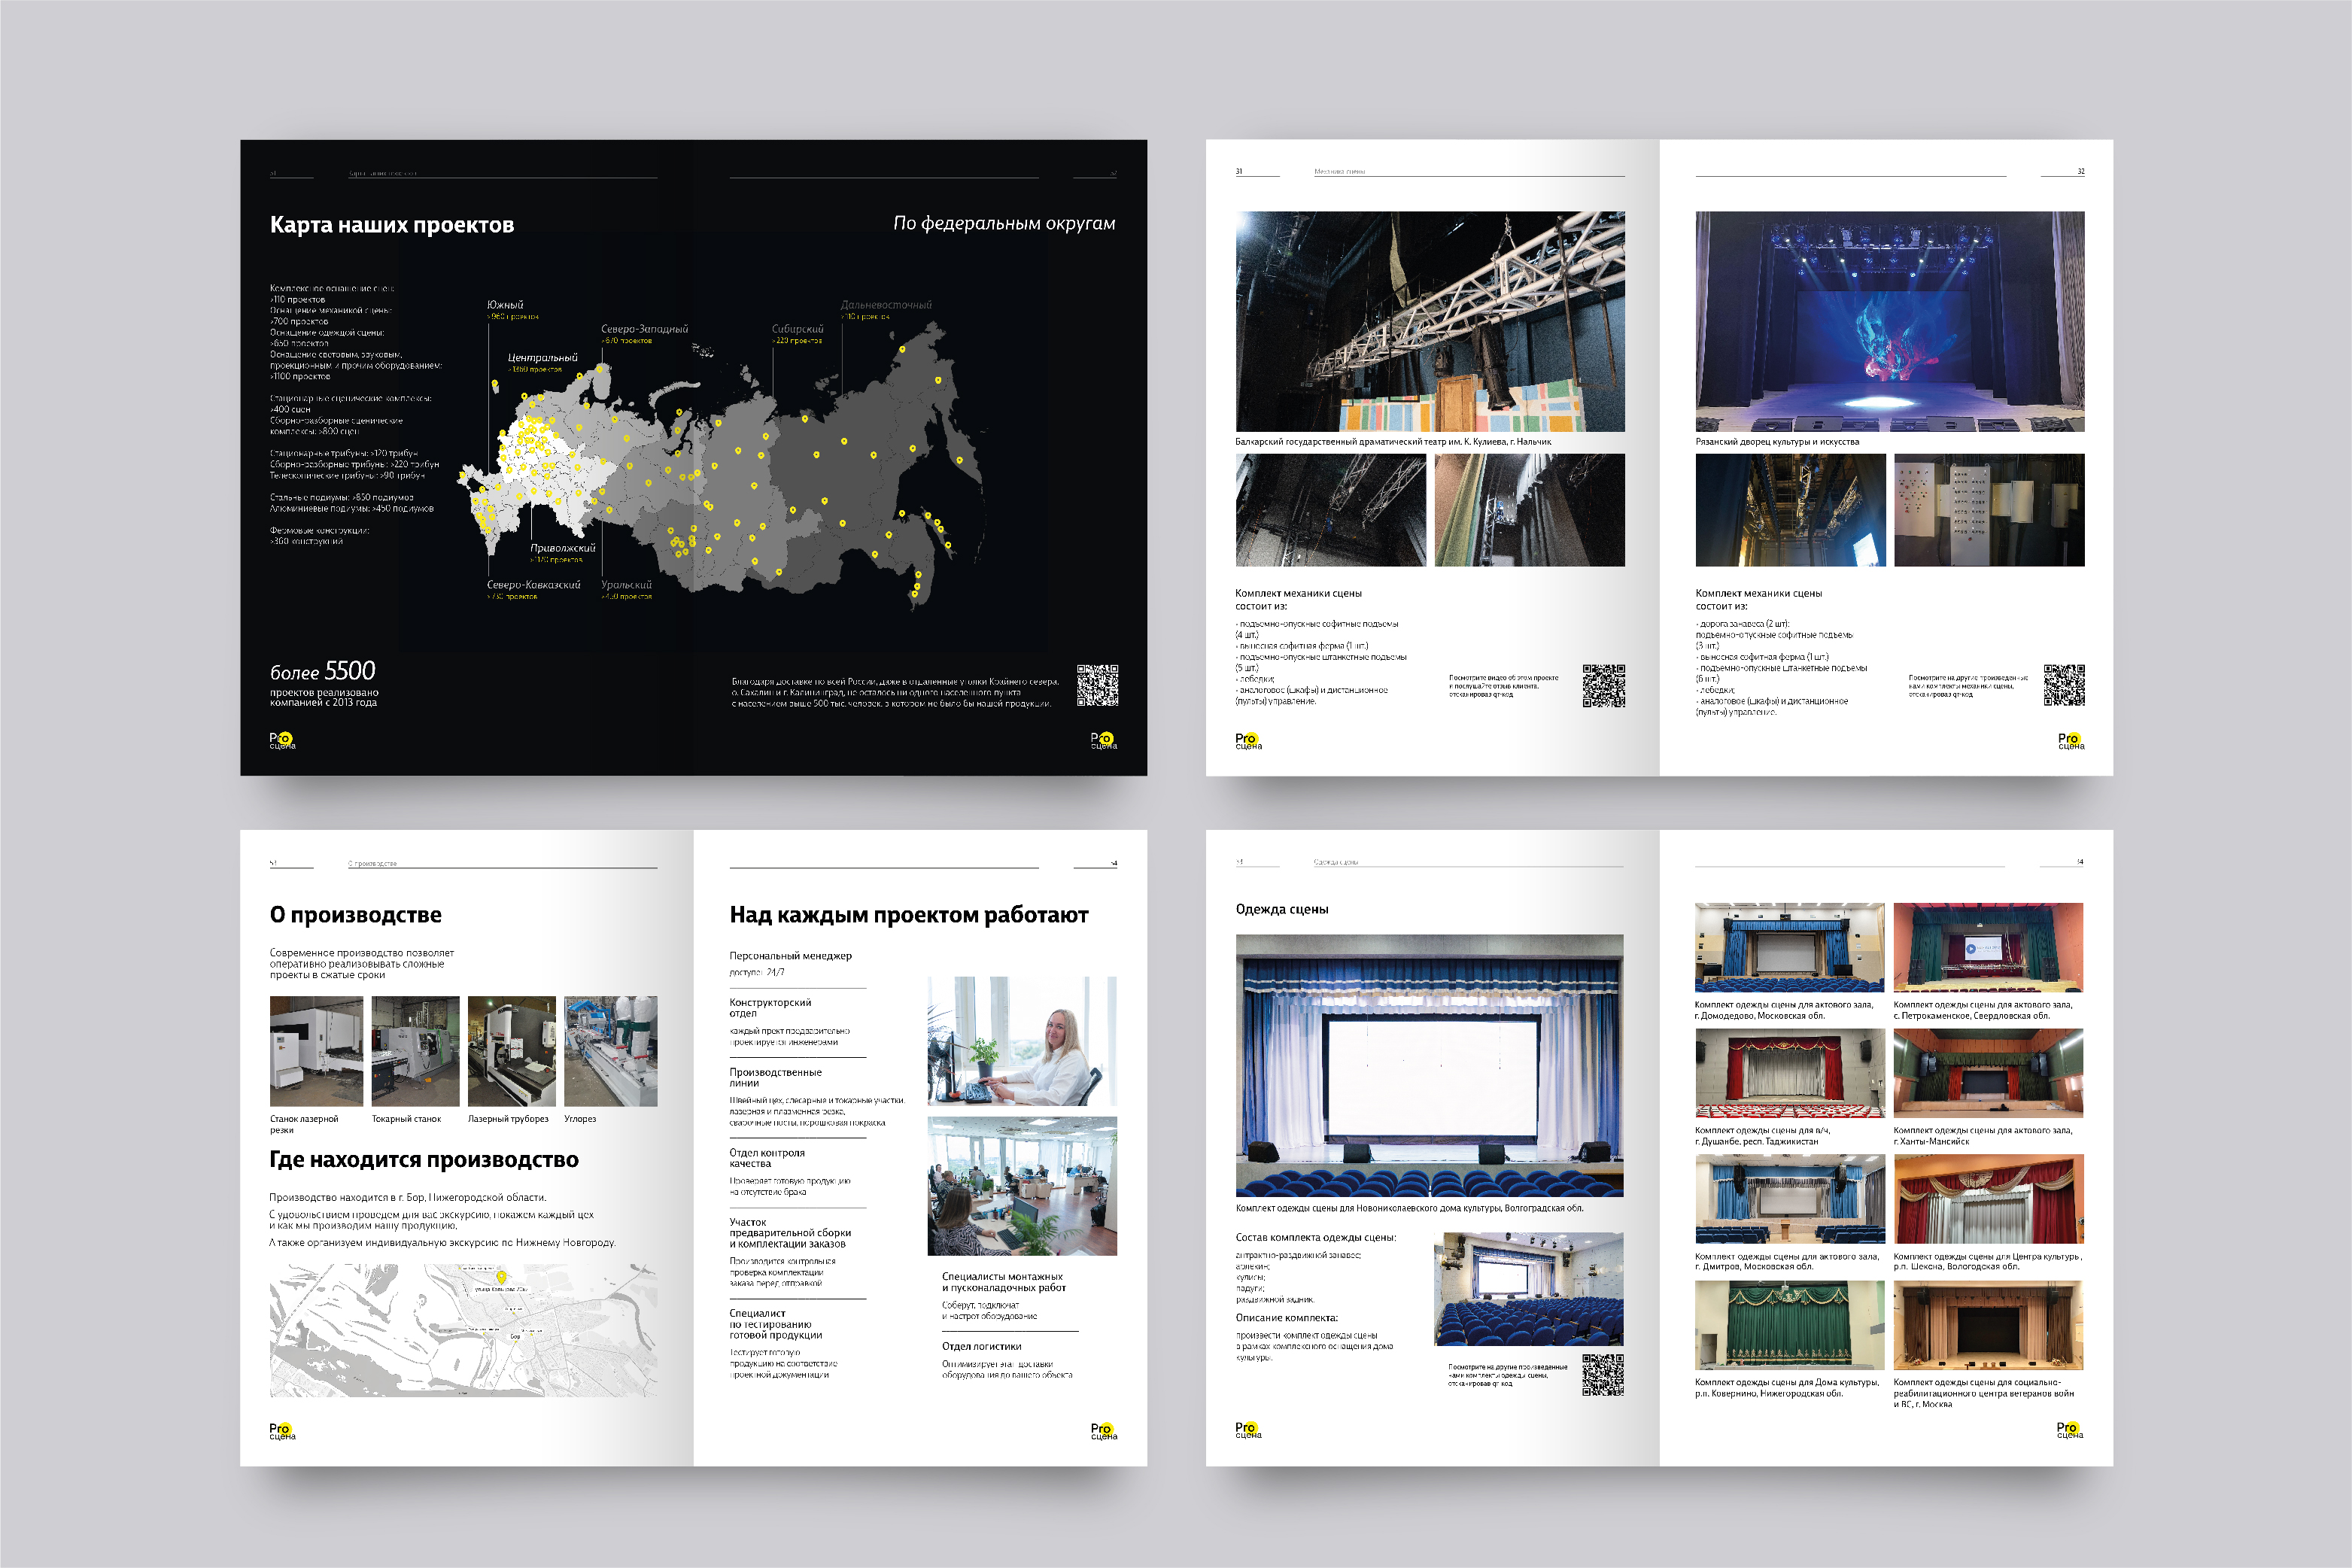Click the 'Приволжский' district label
The height and width of the screenshot is (1568, 2352).
coord(563,548)
